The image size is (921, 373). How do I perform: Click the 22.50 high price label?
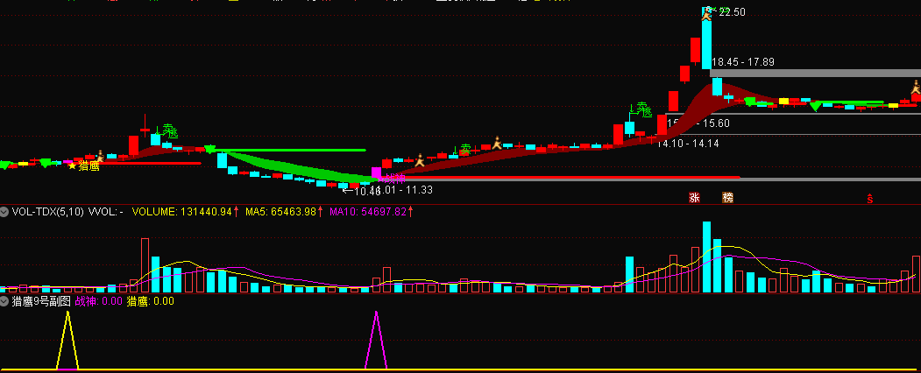coord(732,11)
